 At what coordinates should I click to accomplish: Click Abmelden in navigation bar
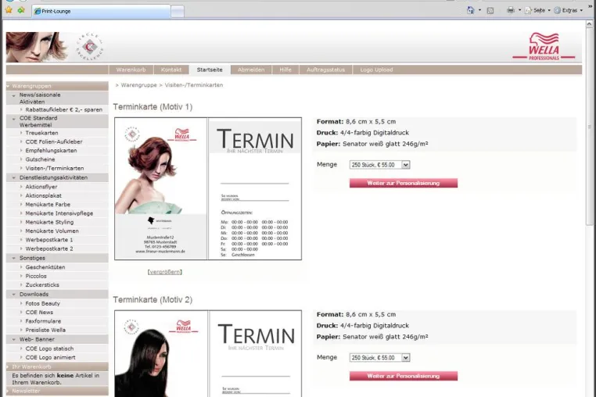(251, 70)
